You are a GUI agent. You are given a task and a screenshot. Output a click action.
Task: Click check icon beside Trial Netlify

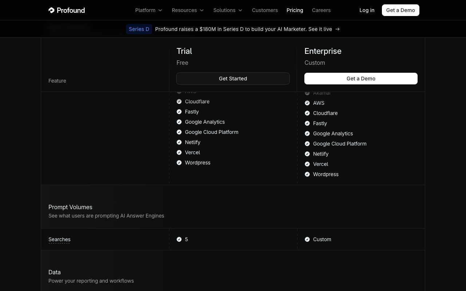coord(179,142)
